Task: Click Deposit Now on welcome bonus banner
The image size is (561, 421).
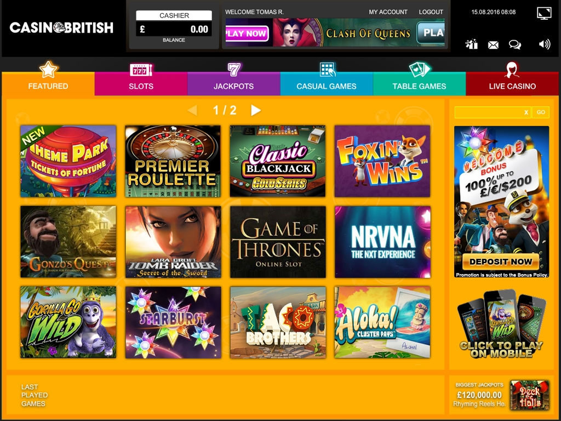Action: pyautogui.click(x=501, y=261)
